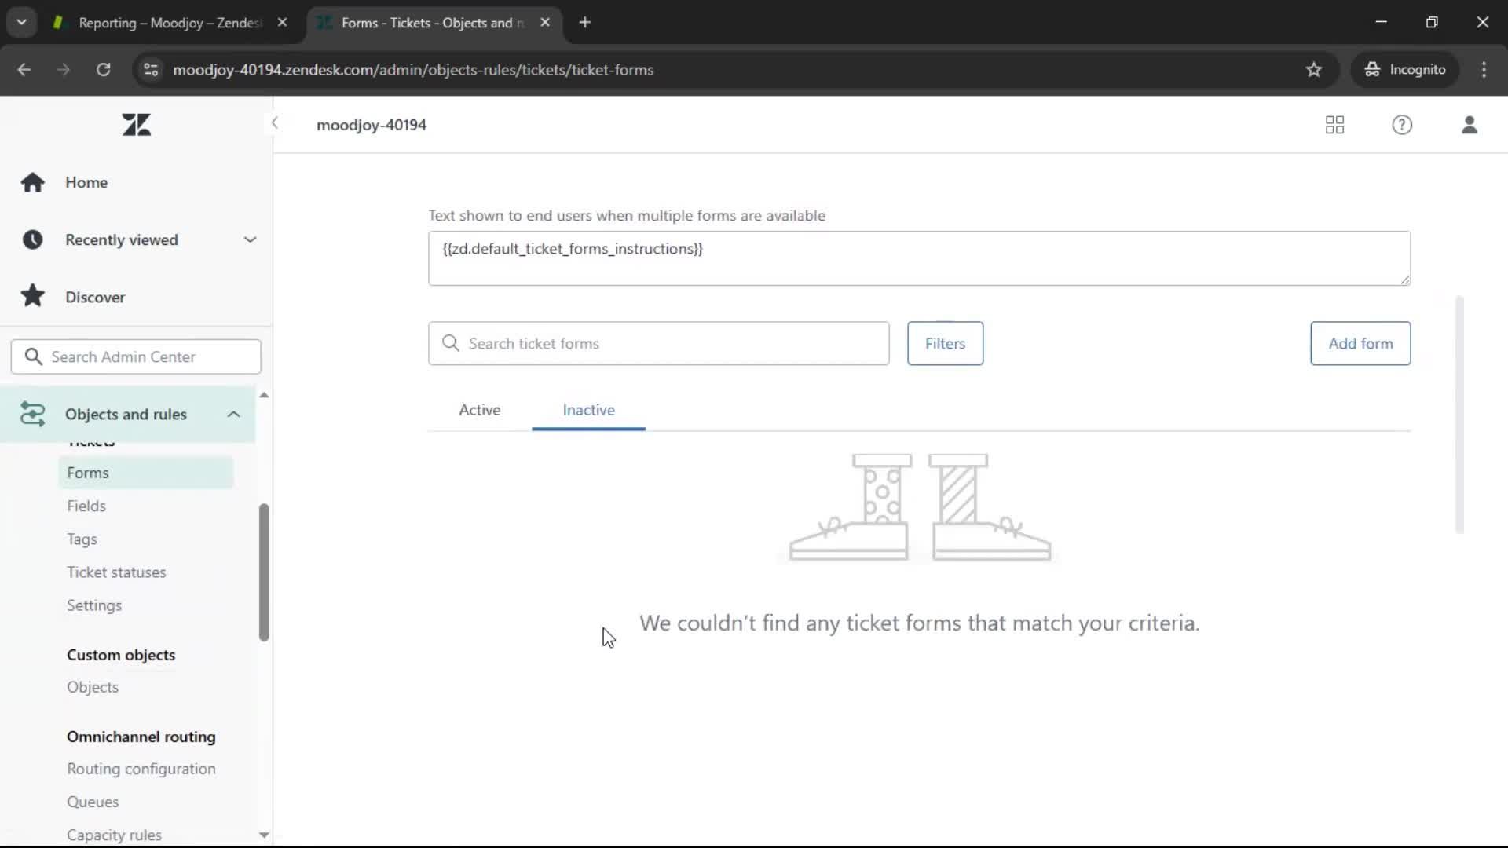Click the Zendesk logo icon
1508x848 pixels.
136,125
